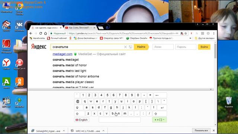This screenshot has width=238, height=134.
Task: Open MediaGet desktop shortcut
Action: click(19, 102)
